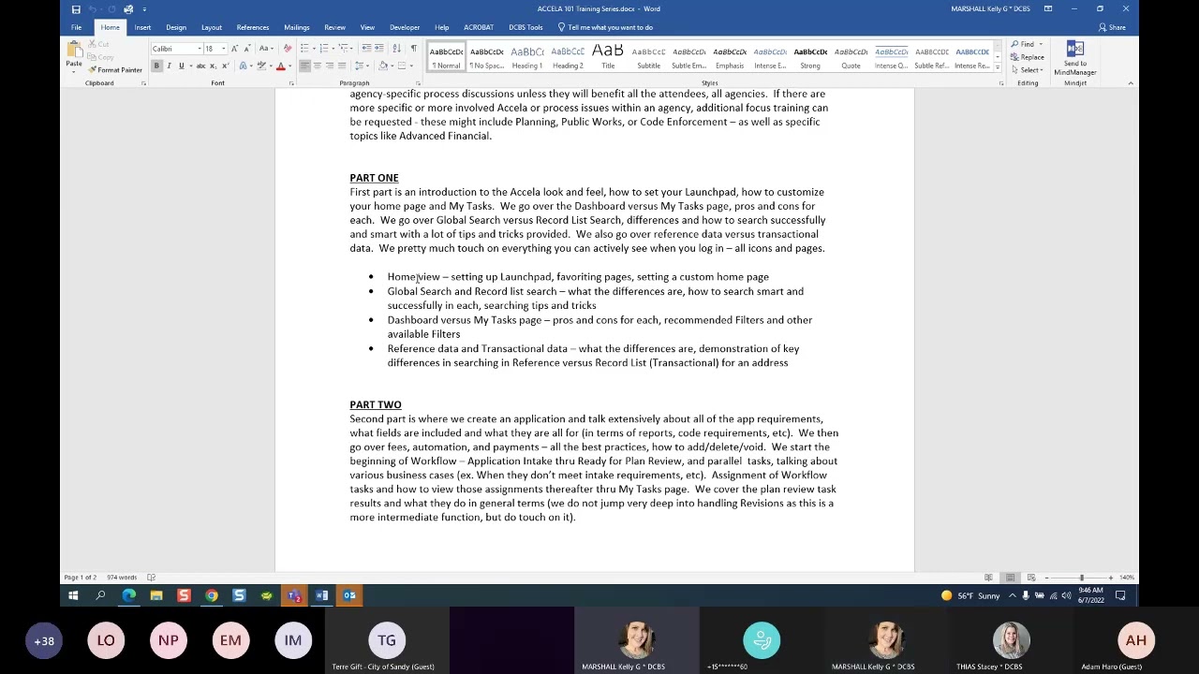Open Word from the Windows taskbar
Screen dimensions: 1199x674
pos(321,595)
